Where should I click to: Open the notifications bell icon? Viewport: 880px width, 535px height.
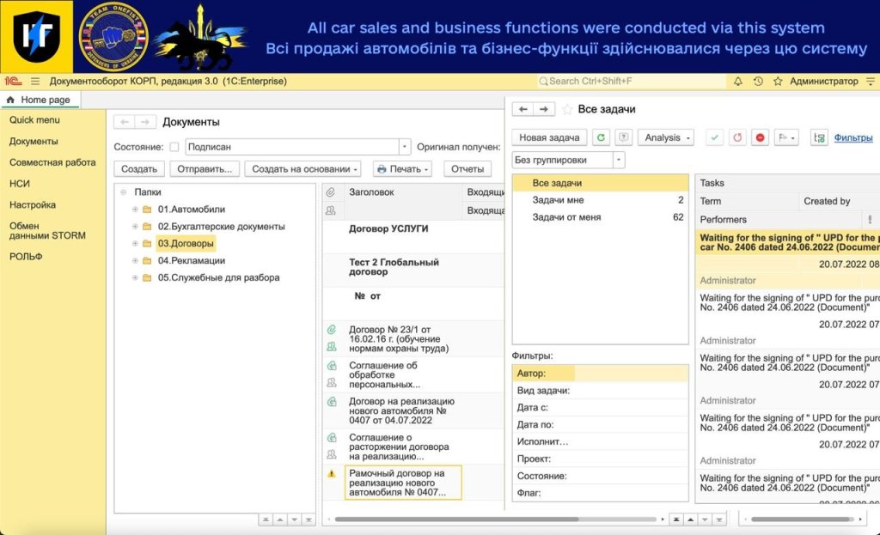point(737,82)
